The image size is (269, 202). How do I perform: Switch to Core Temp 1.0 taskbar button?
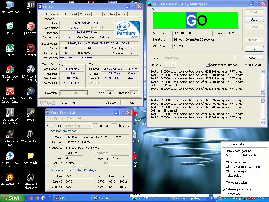[x=110, y=198]
